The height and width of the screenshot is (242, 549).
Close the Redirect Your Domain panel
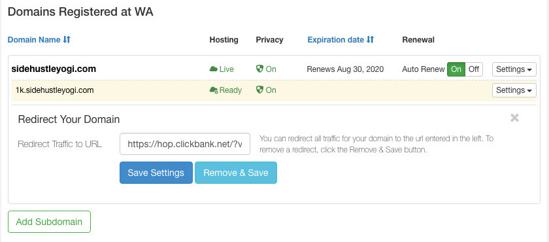(514, 118)
